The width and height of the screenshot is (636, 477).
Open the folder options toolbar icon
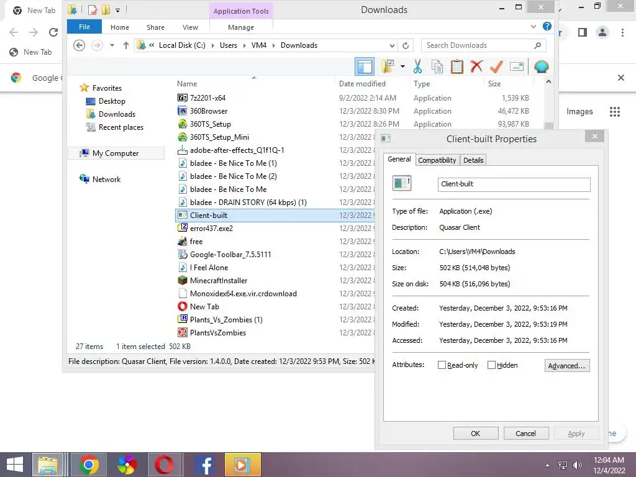(388, 66)
